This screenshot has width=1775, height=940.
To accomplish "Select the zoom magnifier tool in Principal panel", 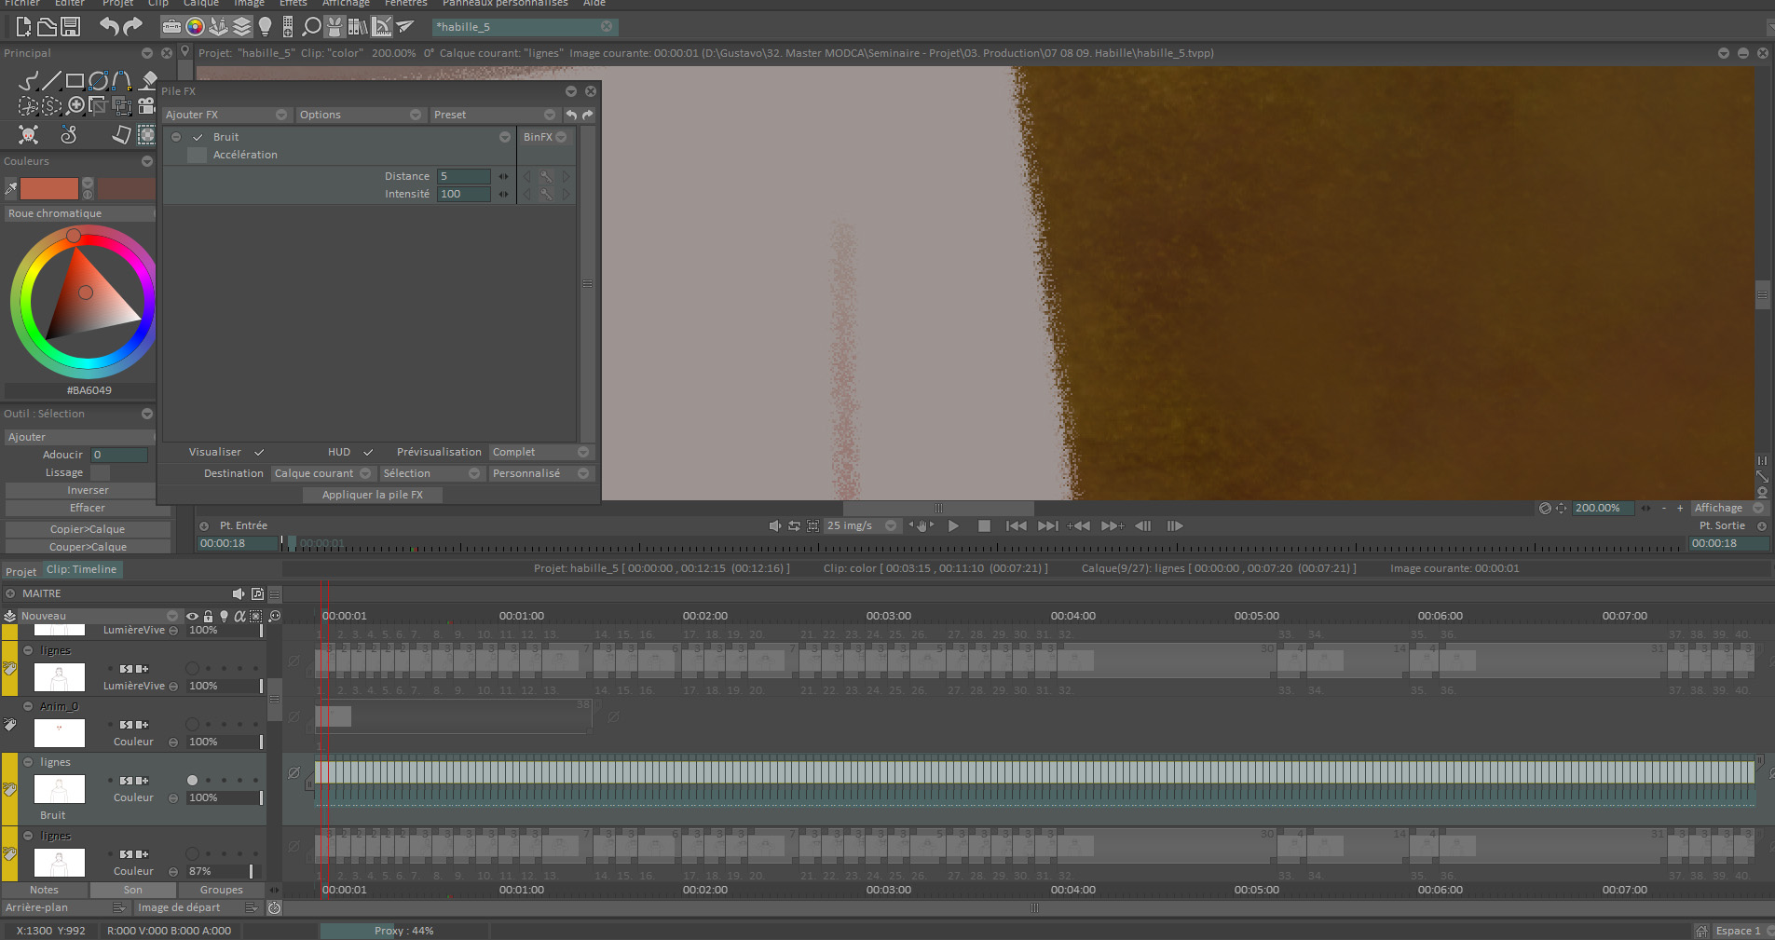I will coord(75,105).
